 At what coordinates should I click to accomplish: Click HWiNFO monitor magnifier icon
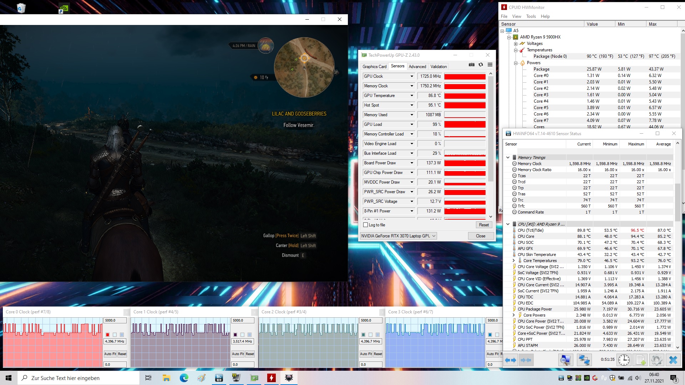coord(565,360)
